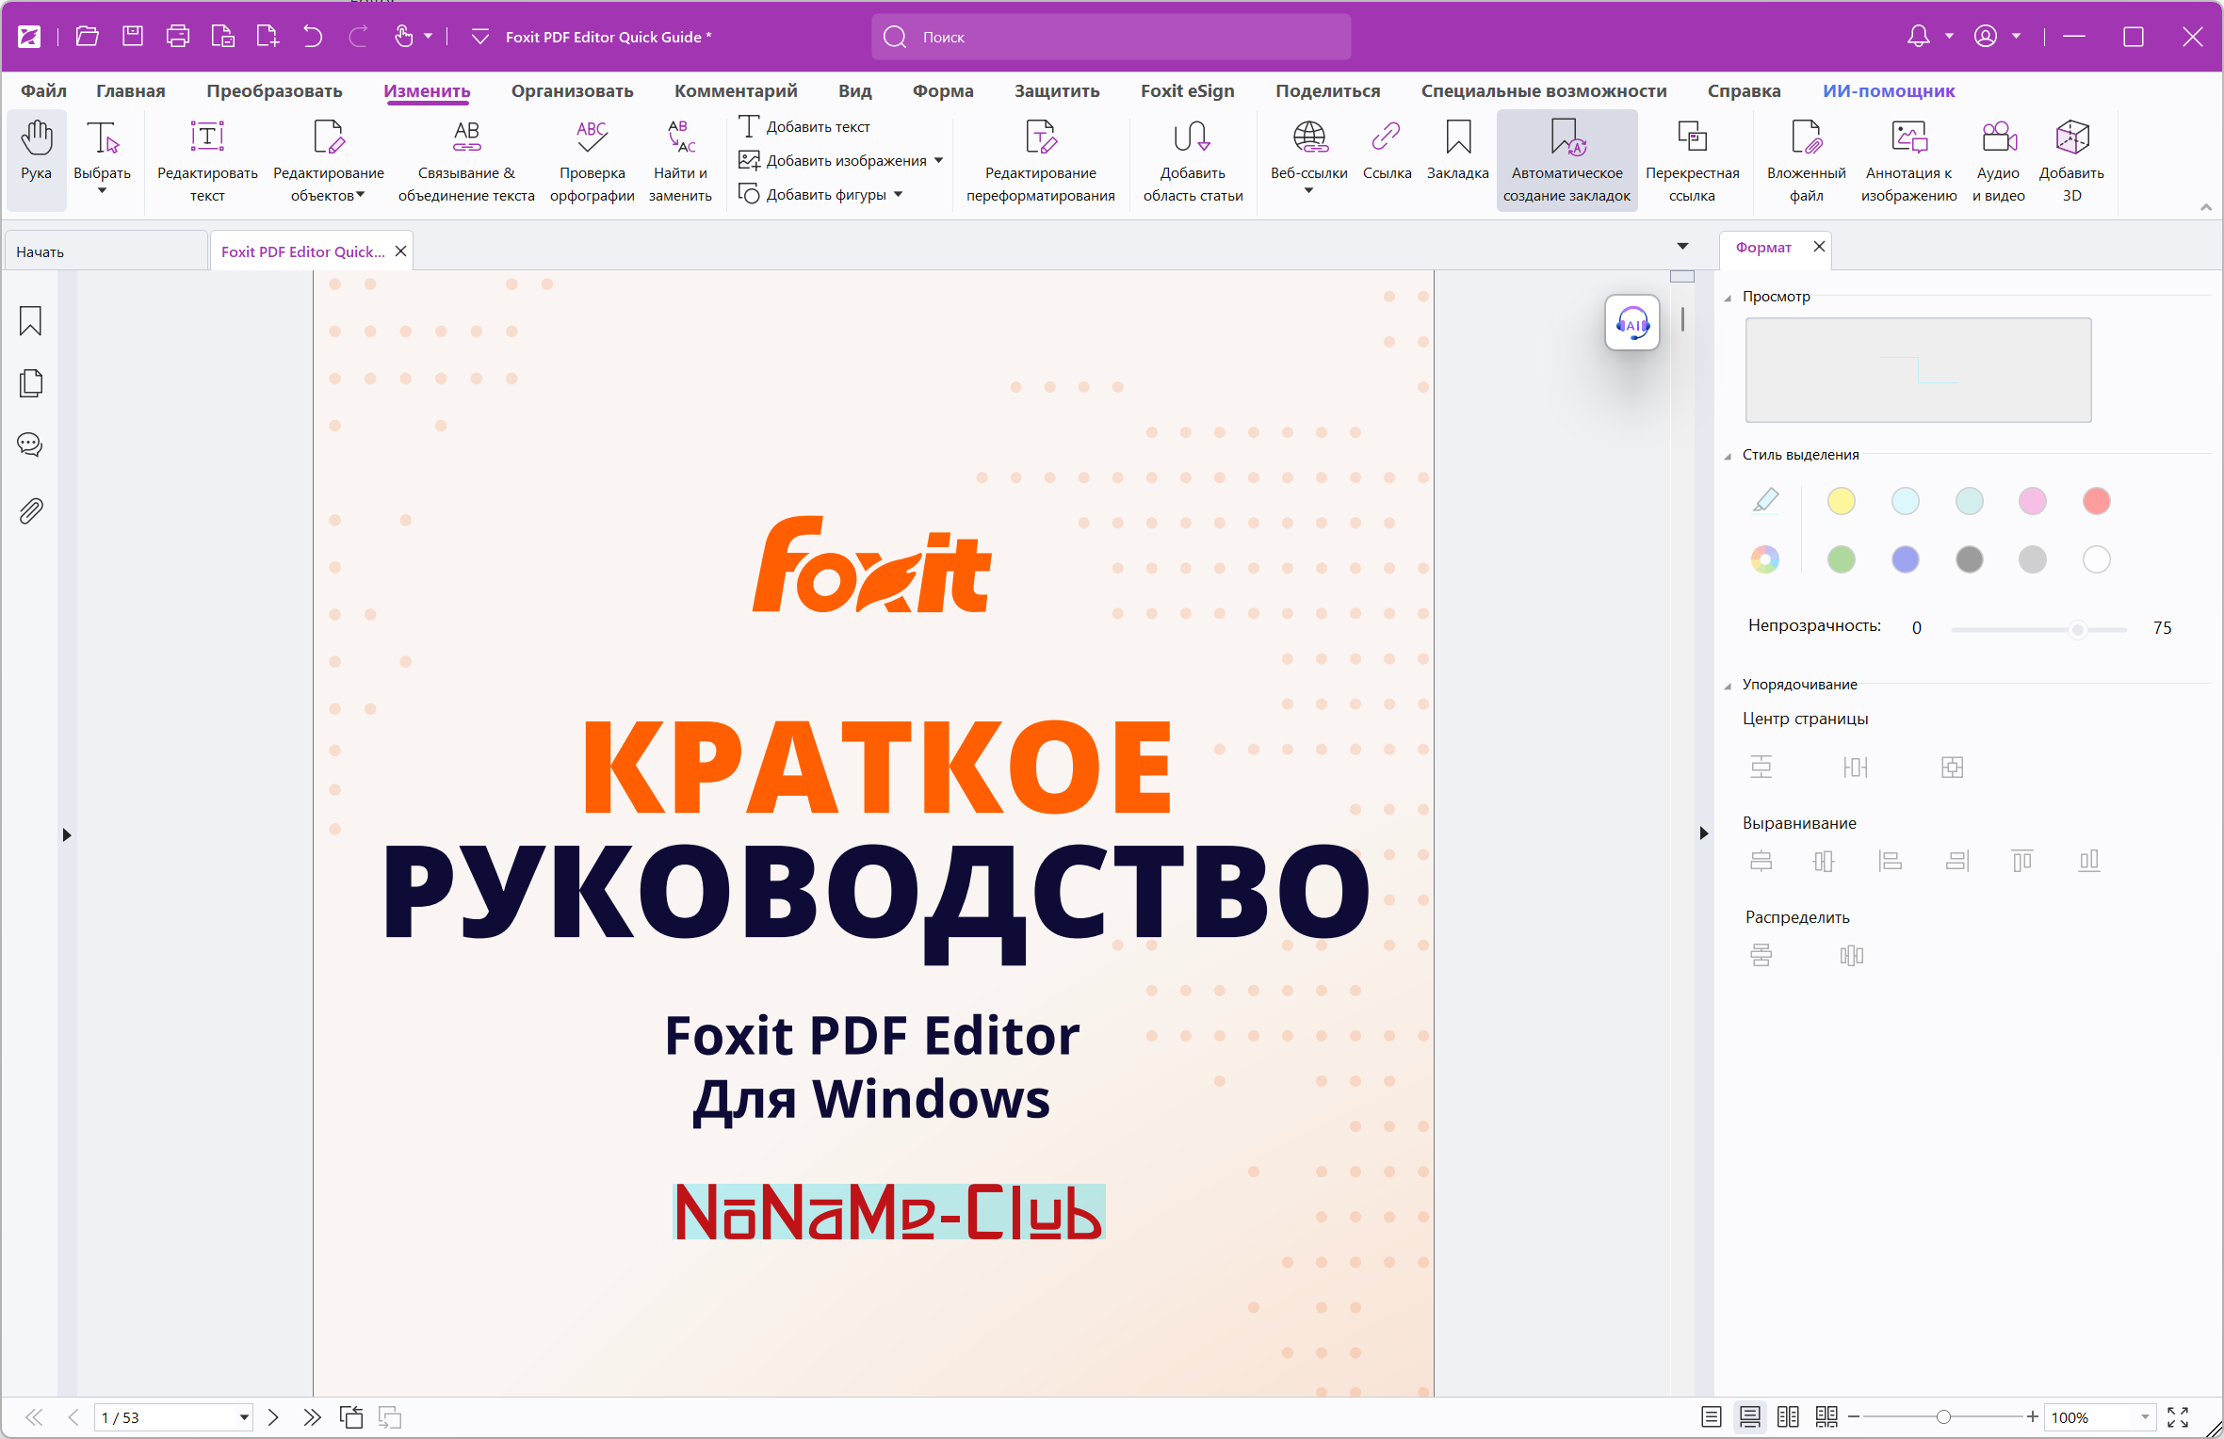Click the Поиск search field
Screen dimensions: 2224x1439
[1112, 37]
